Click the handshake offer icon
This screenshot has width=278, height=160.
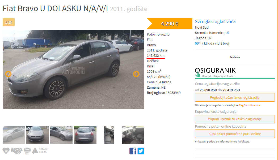tap(16, 151)
